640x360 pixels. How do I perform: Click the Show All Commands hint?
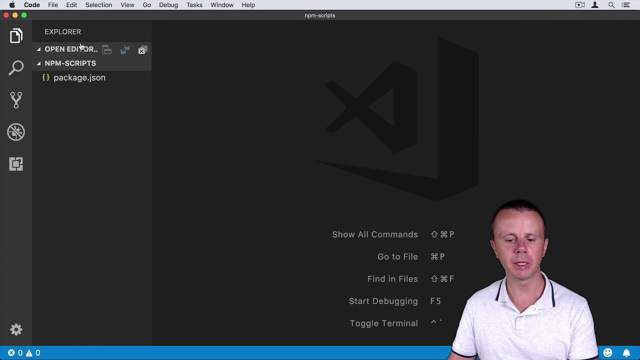[x=375, y=234]
